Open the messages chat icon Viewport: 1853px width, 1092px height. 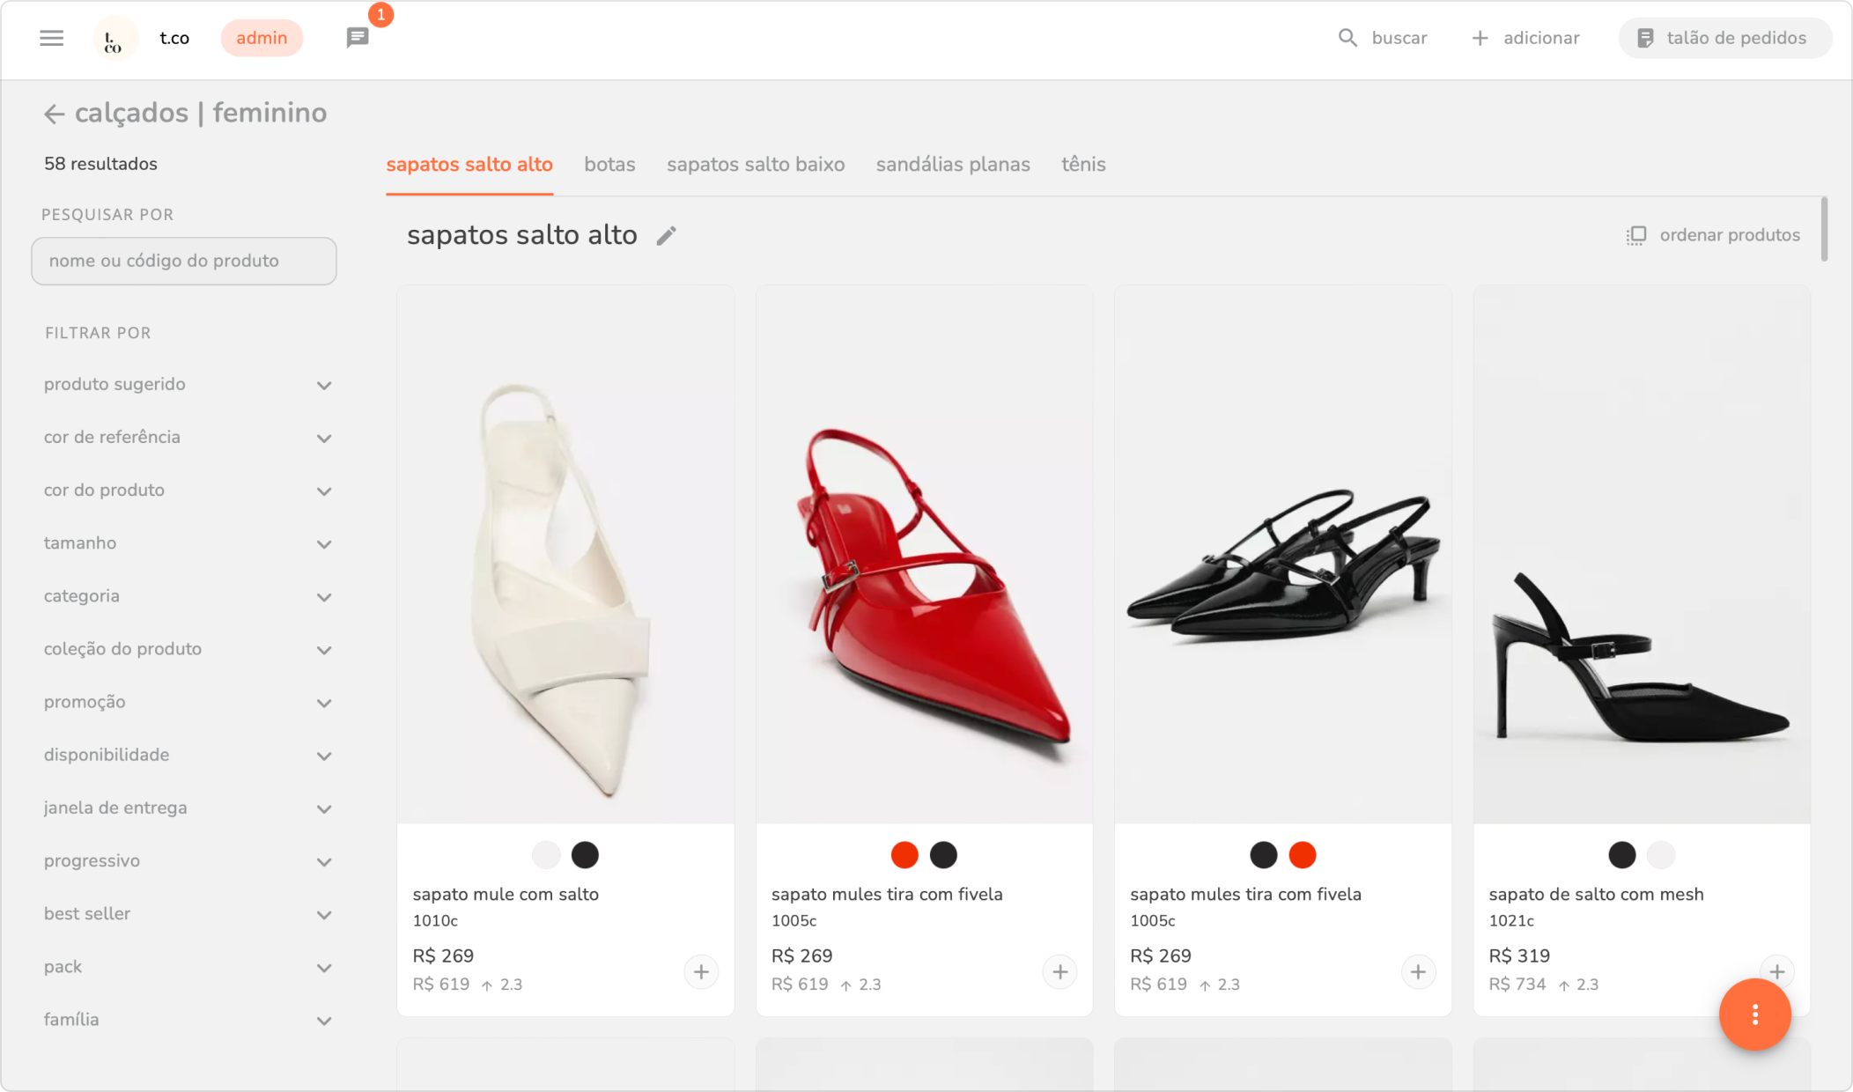(357, 38)
